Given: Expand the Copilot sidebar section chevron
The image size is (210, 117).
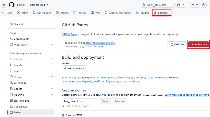Looking at the screenshot, I should [52, 89].
